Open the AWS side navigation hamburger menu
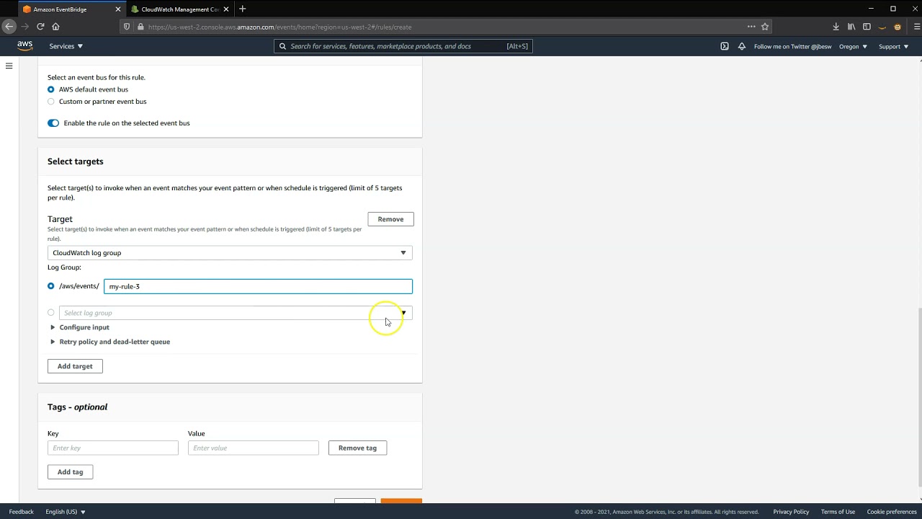 (x=9, y=66)
